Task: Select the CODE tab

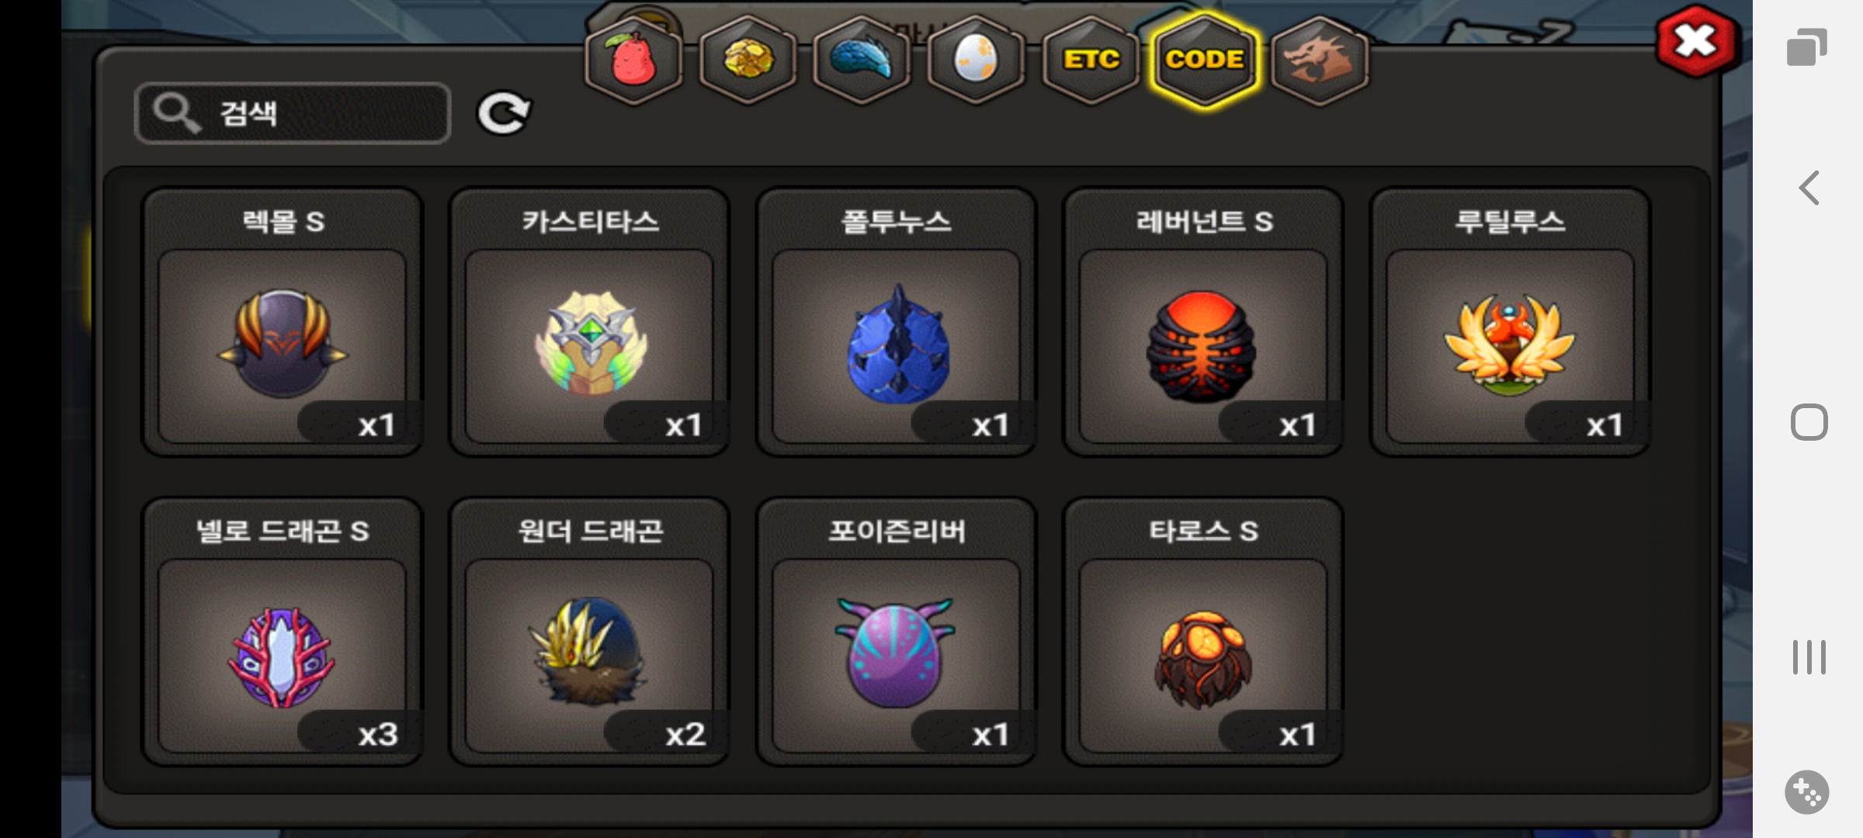Action: click(1205, 61)
